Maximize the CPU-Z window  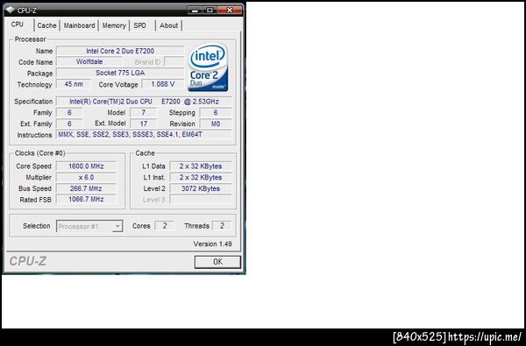click(x=210, y=10)
